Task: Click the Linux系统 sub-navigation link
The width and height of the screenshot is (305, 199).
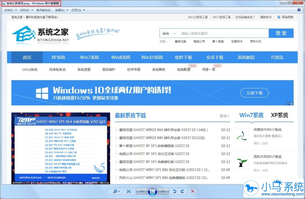Action: (30, 70)
